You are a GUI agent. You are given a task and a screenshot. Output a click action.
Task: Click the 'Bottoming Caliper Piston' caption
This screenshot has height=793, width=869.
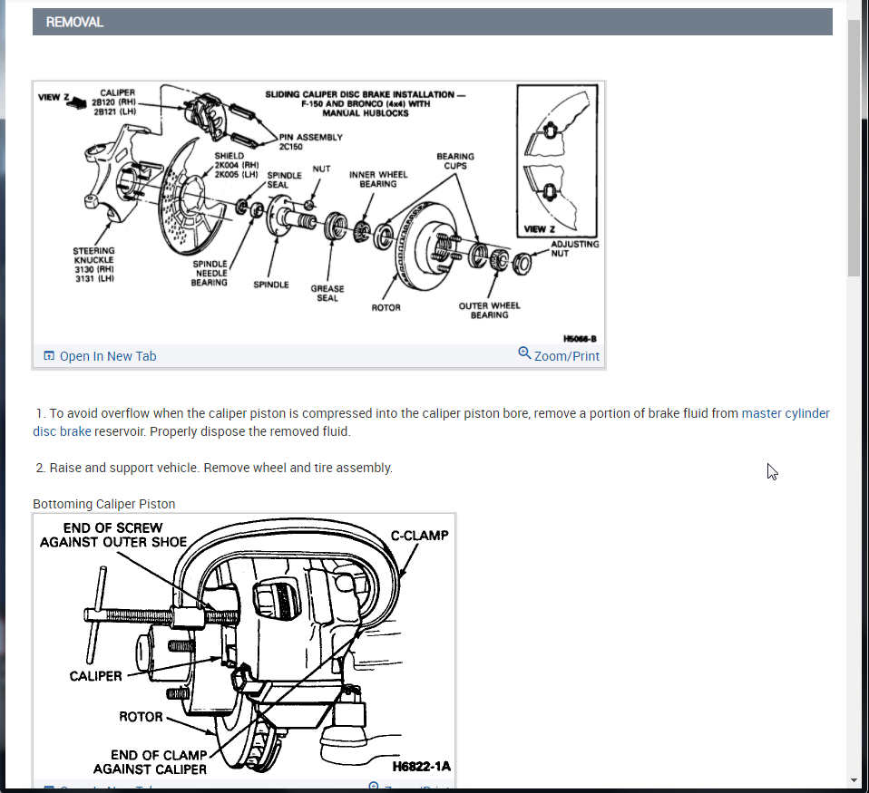click(103, 504)
